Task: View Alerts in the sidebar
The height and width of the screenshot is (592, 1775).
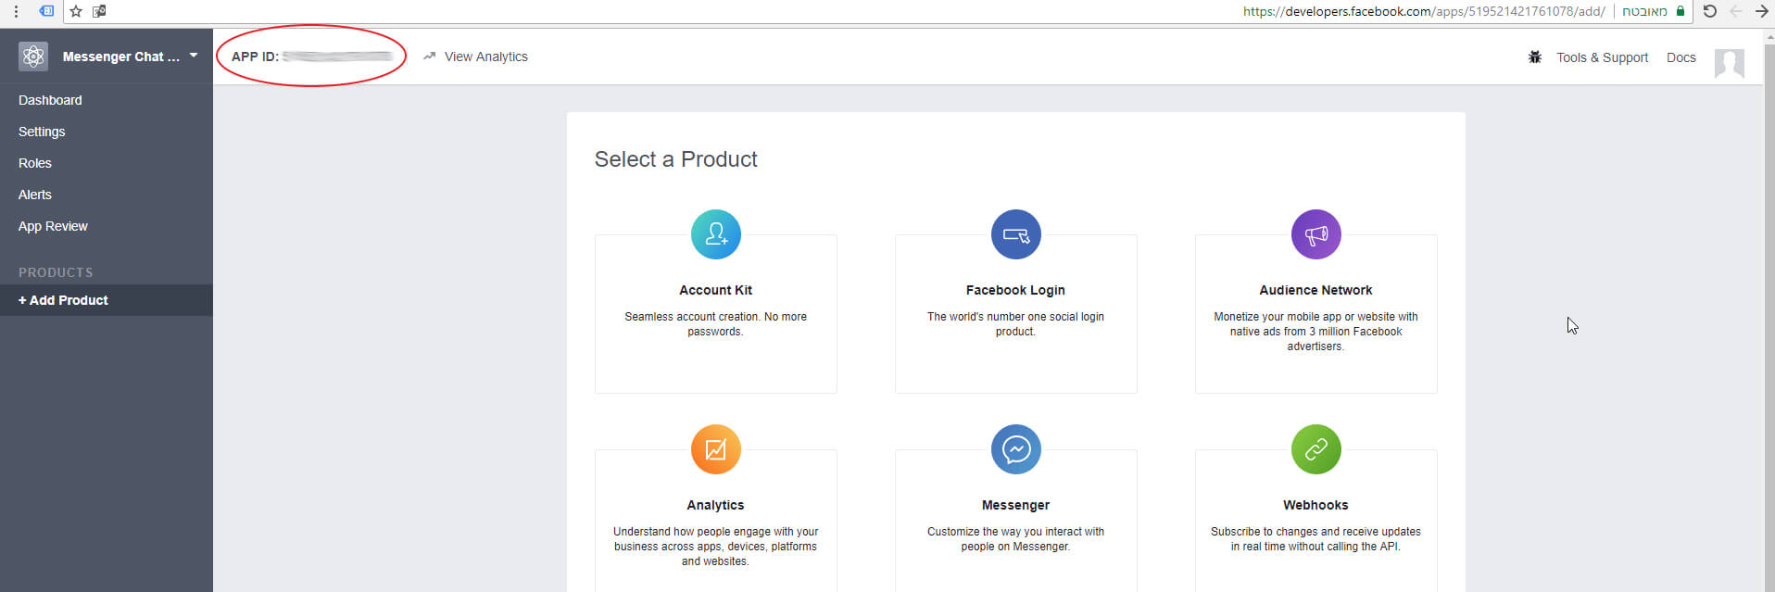Action: point(35,195)
